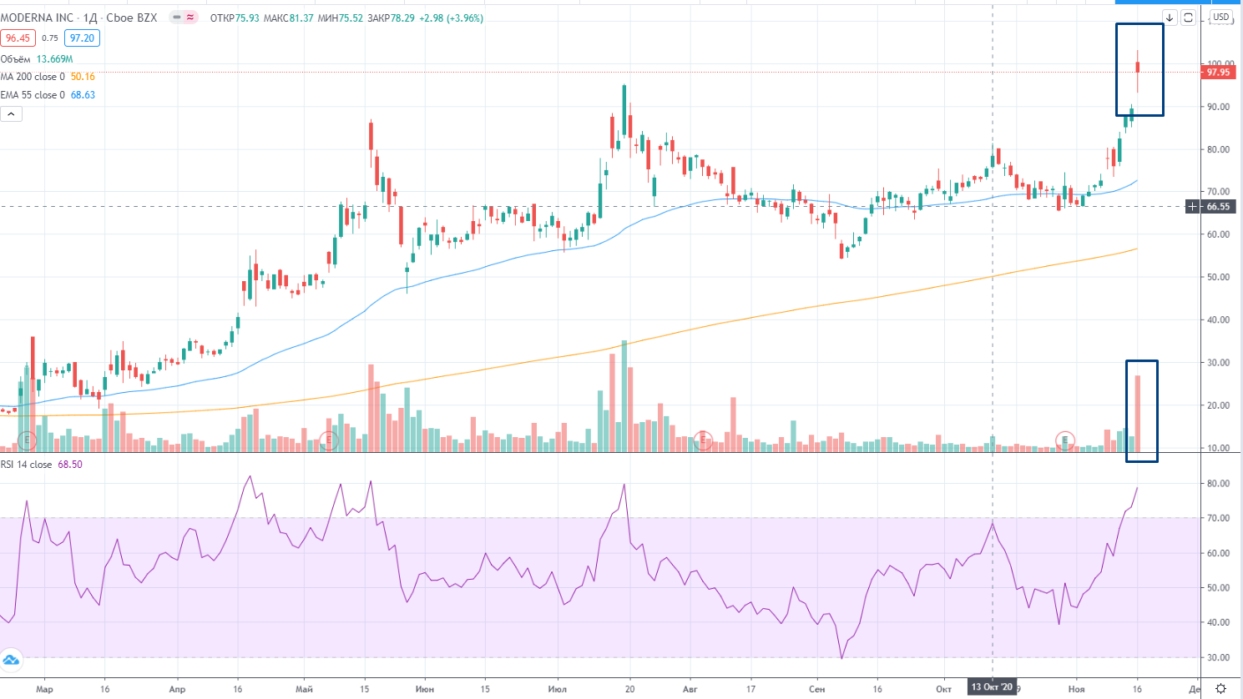Open chart settings gear in bottom-right corner

(1220, 688)
